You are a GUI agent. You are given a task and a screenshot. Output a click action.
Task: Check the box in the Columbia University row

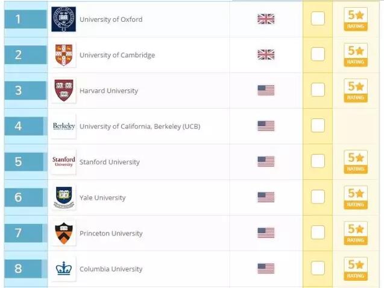318,268
